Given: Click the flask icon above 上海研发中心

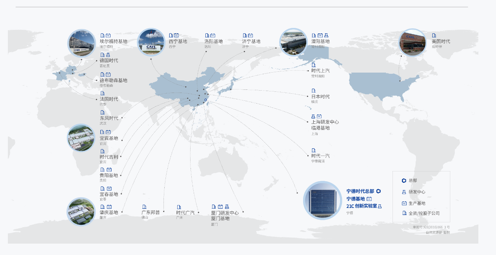Looking at the screenshot, I should point(313,117).
